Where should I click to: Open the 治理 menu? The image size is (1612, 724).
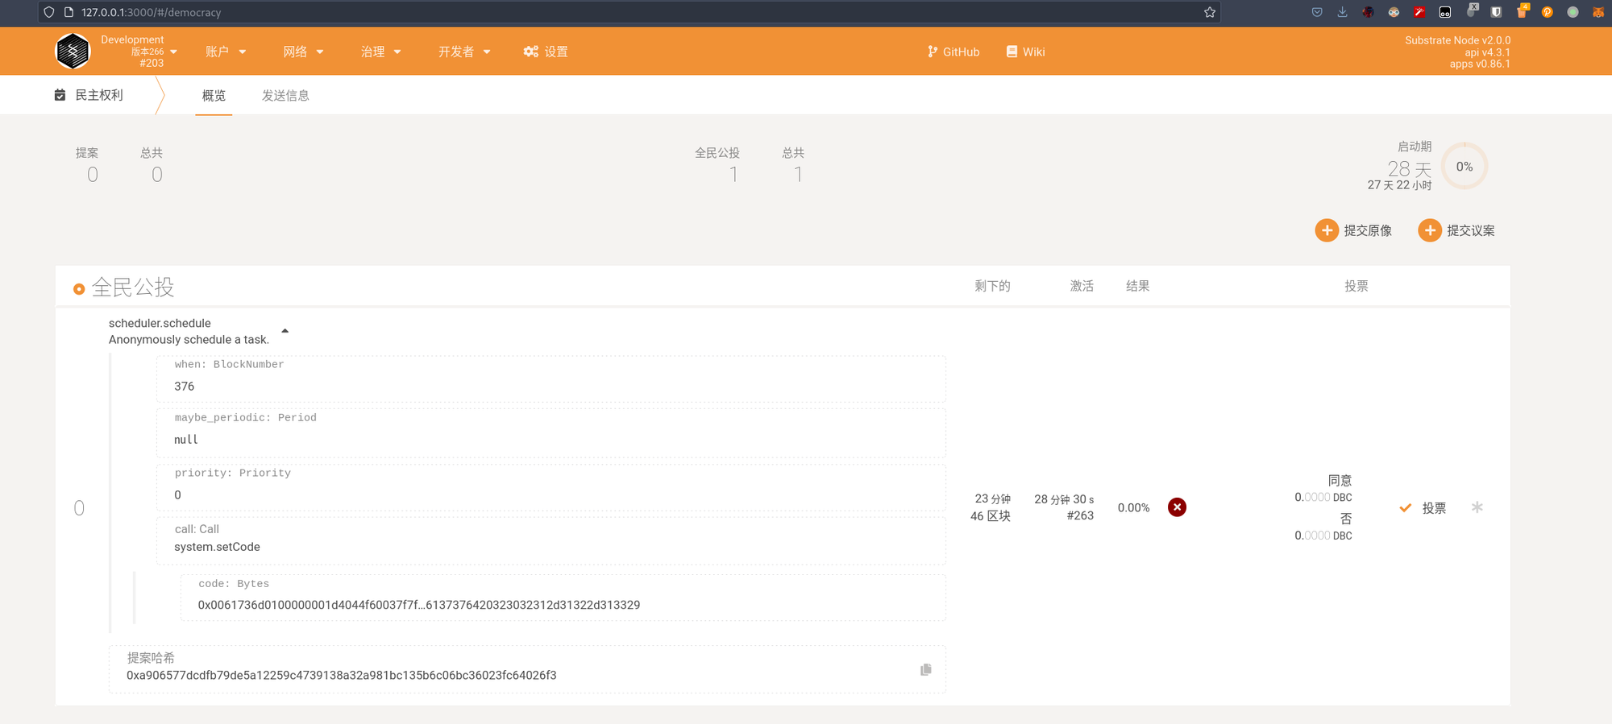[380, 52]
